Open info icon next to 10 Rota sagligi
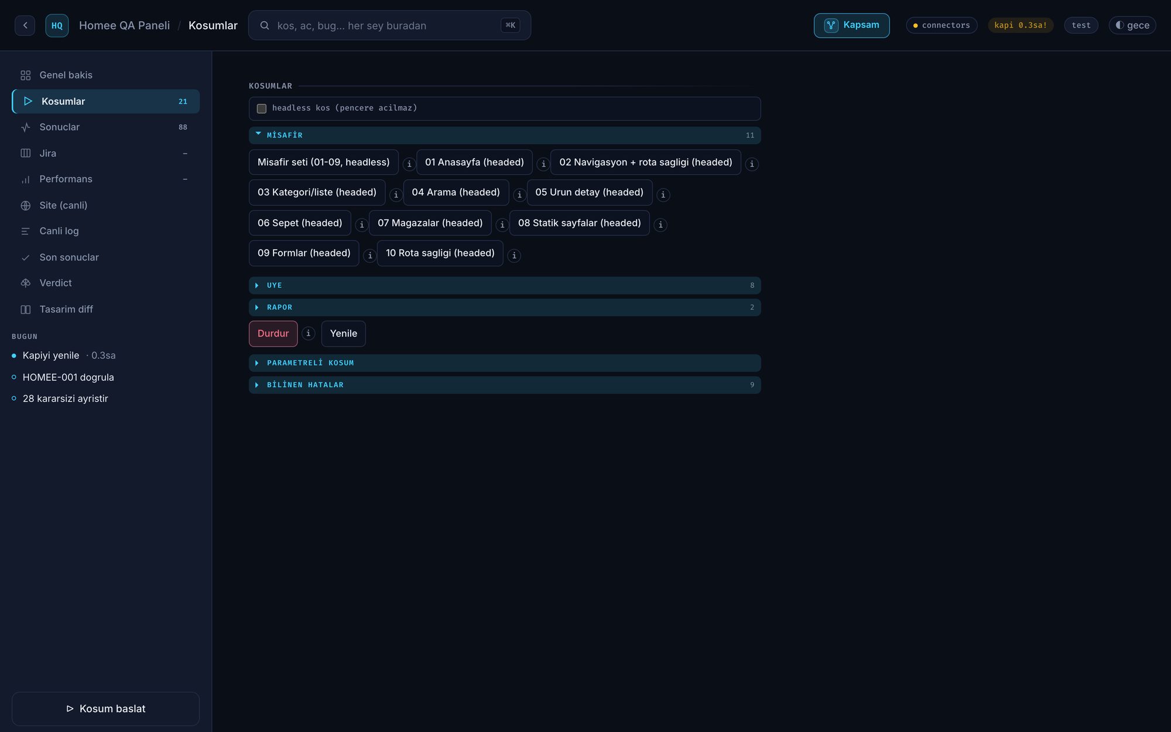The width and height of the screenshot is (1171, 732). click(x=514, y=255)
